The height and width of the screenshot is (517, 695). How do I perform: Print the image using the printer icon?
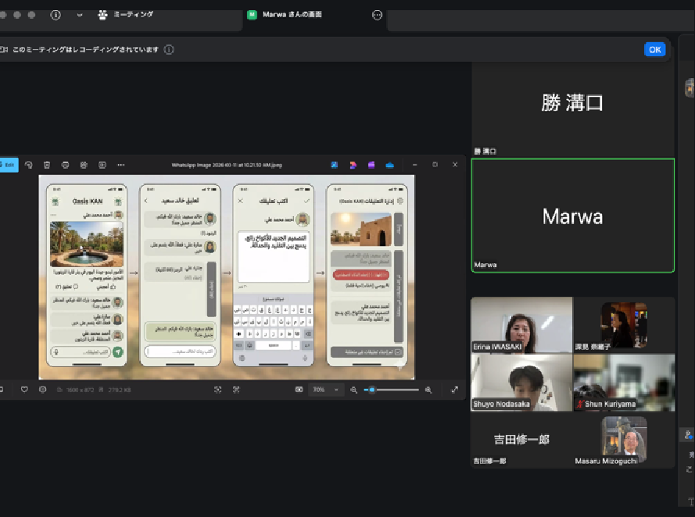[65, 165]
